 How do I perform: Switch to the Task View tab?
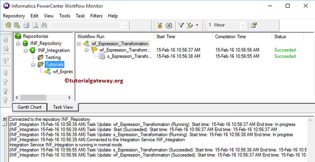click(x=63, y=107)
